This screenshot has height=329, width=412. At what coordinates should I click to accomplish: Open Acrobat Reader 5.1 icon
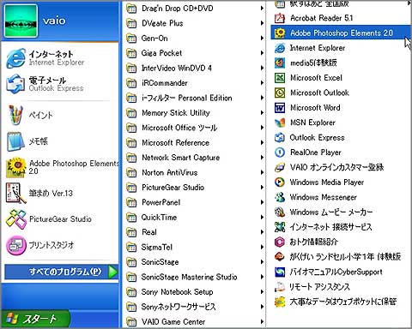[280, 18]
